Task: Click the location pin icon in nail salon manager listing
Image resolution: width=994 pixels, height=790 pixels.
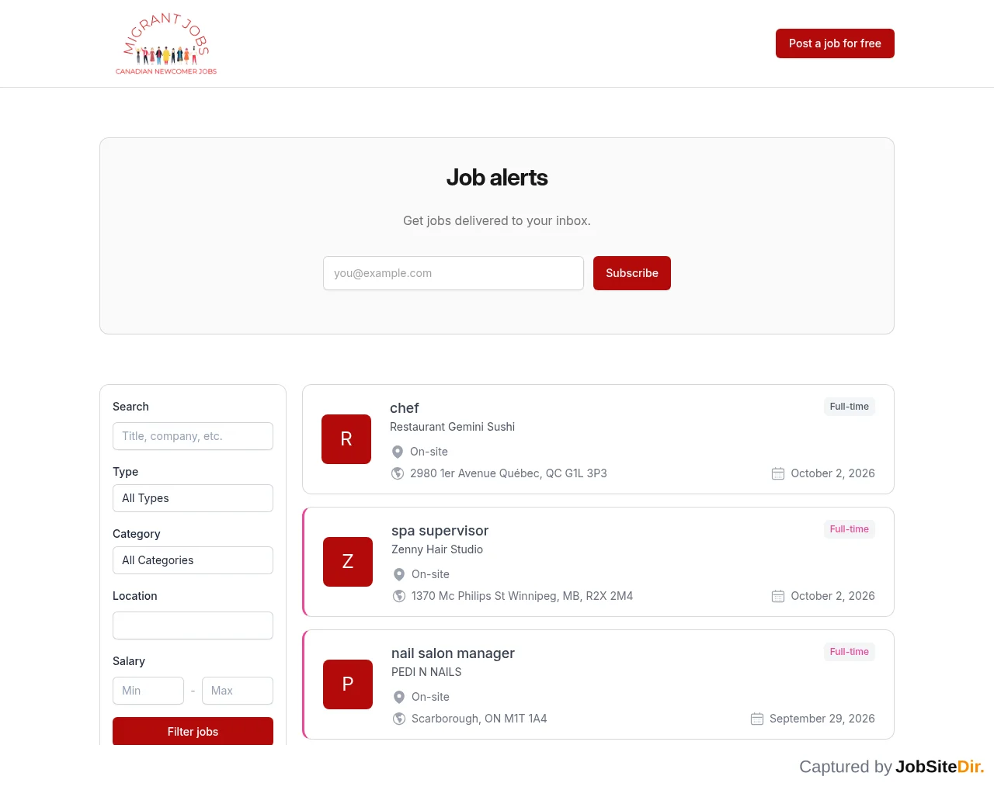Action: (x=399, y=697)
